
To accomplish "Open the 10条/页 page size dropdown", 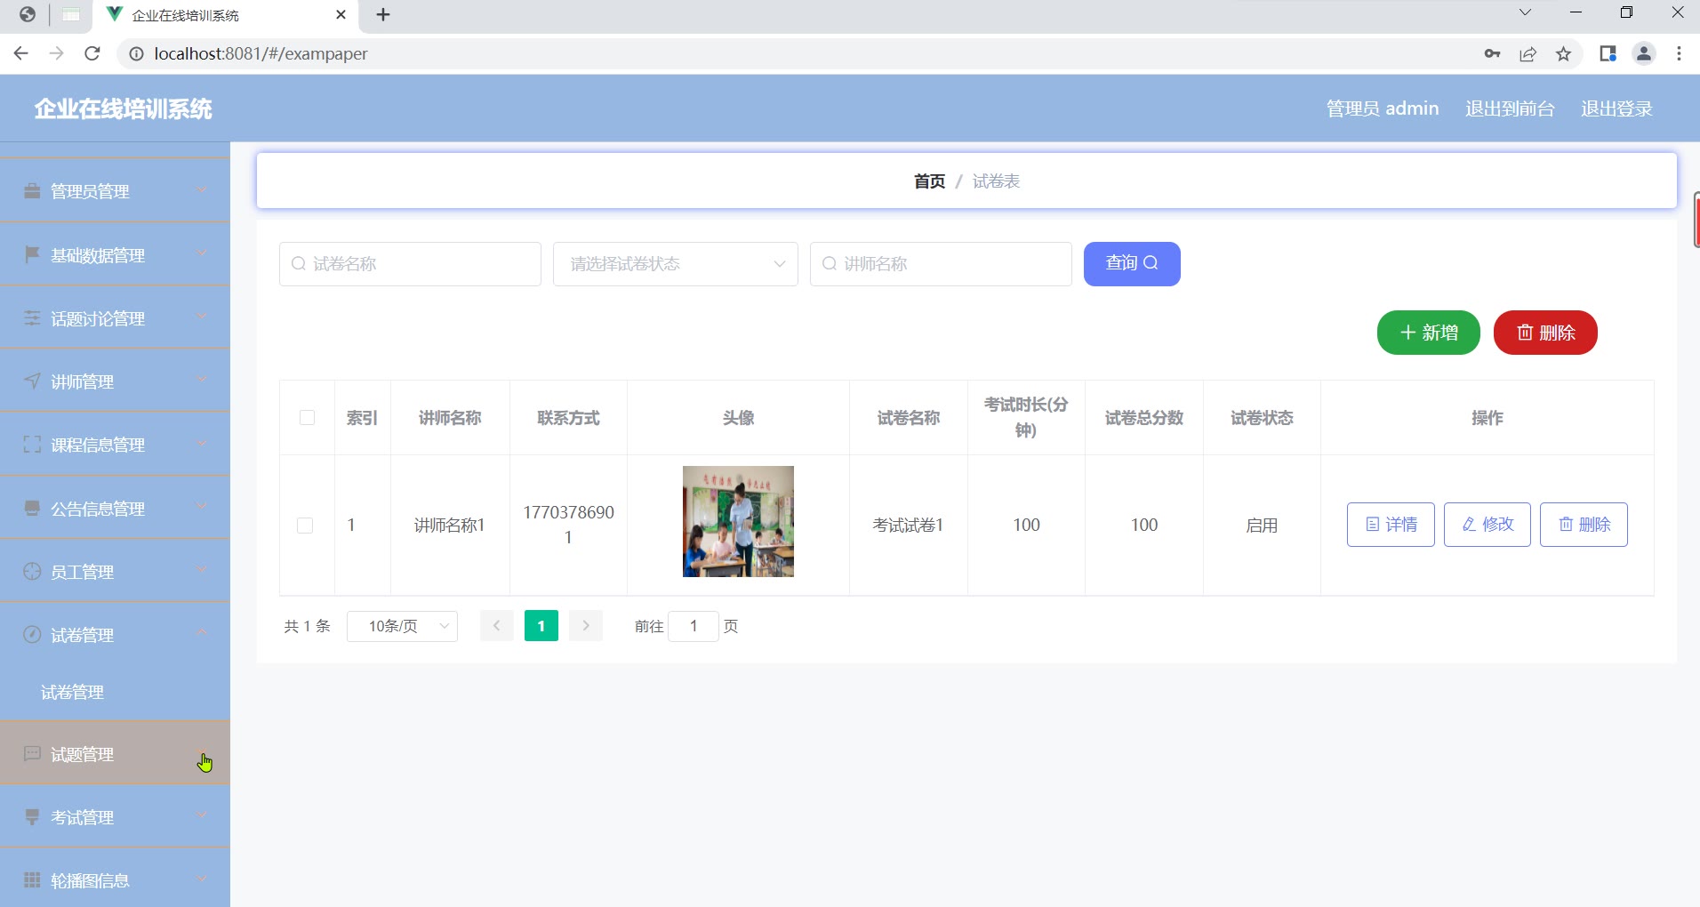I will pyautogui.click(x=402, y=626).
